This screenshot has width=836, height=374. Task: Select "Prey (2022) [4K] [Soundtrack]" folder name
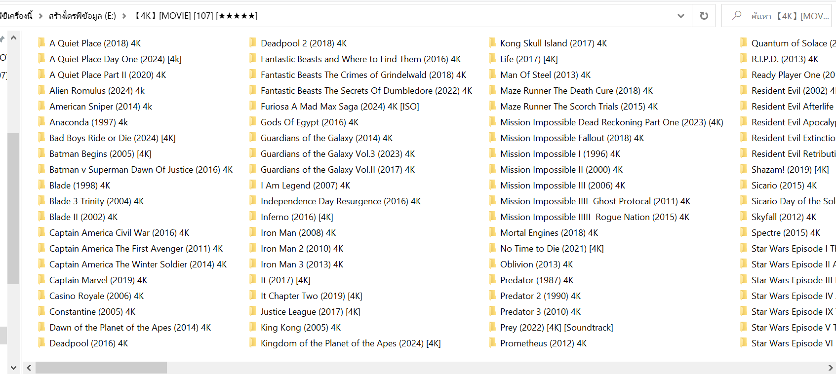[557, 328]
